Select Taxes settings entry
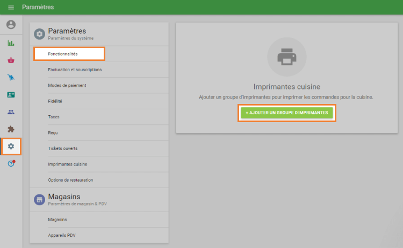 [x=54, y=117]
